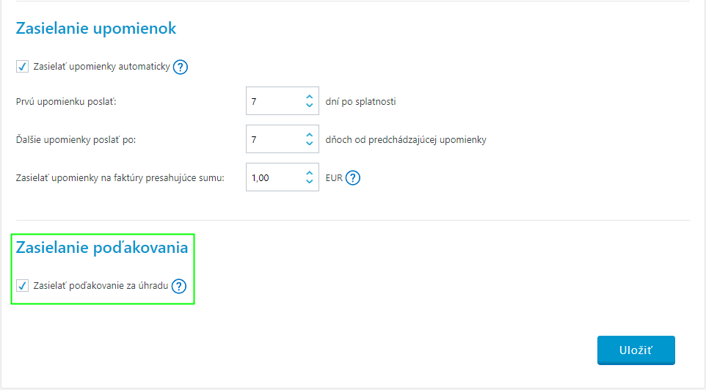Image resolution: width=706 pixels, height=390 pixels.
Task: Decrease minimum invoice amount for reminders
Action: point(309,182)
